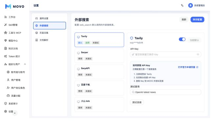Click the 组织与用户 group icon

(x=6, y=64)
